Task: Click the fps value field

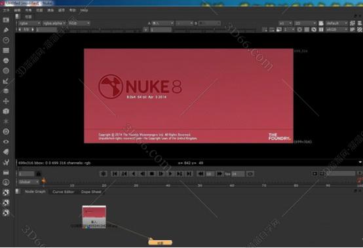Action: click(x=238, y=173)
